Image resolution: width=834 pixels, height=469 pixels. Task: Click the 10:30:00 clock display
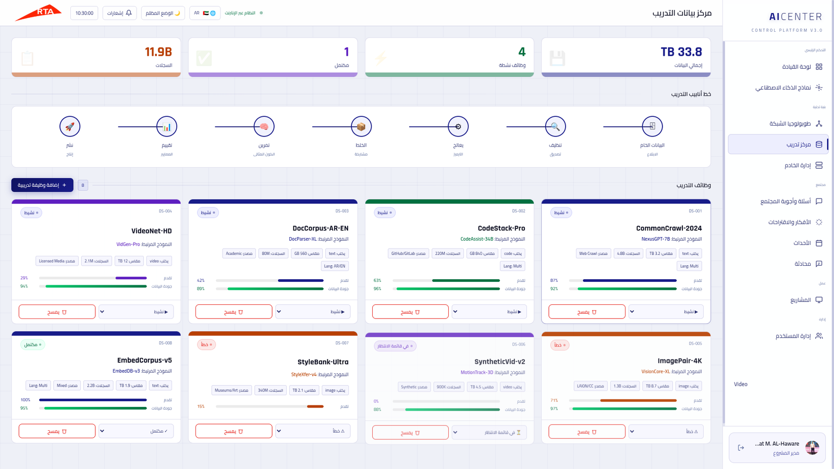pos(84,13)
